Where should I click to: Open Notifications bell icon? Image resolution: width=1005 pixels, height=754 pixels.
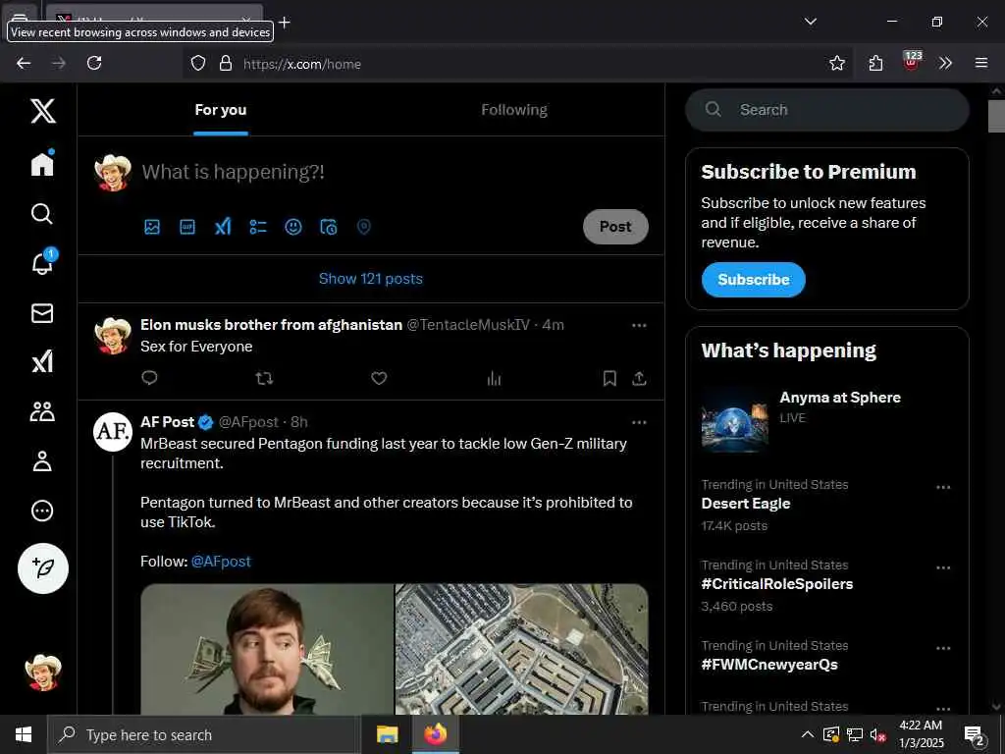(x=43, y=263)
